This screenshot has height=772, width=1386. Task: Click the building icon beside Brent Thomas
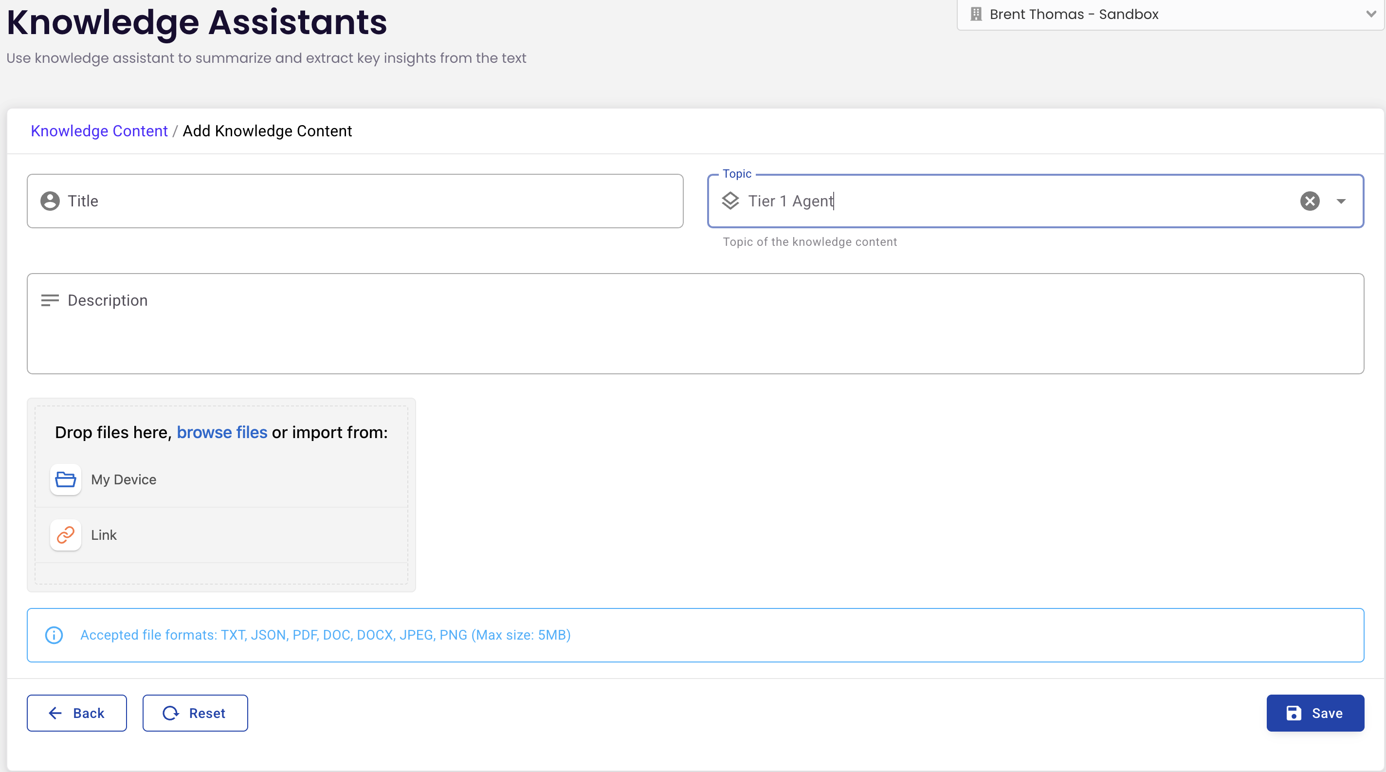click(x=976, y=14)
